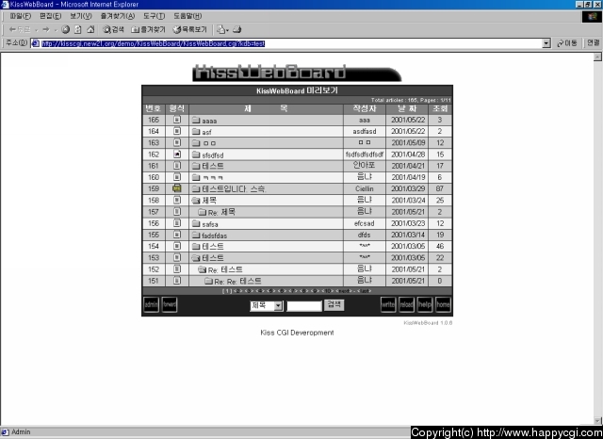The height and width of the screenshot is (439, 603).
Task: Go to page 2 in pagination
Action: 238,291
